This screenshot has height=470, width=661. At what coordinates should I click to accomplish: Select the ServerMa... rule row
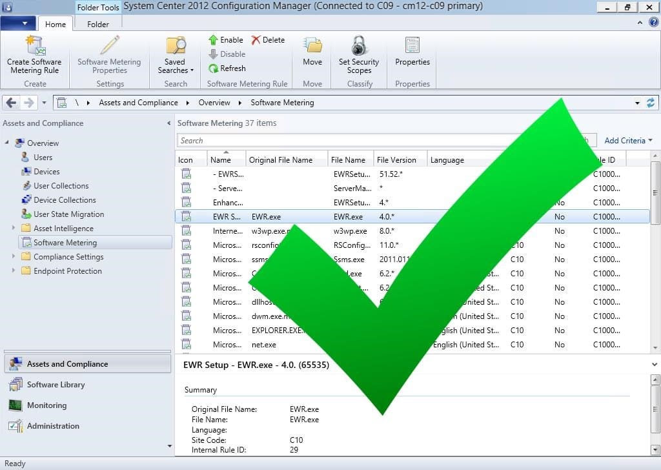(412, 188)
